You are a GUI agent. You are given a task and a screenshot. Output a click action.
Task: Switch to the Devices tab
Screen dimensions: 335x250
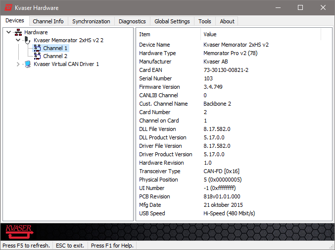15,20
